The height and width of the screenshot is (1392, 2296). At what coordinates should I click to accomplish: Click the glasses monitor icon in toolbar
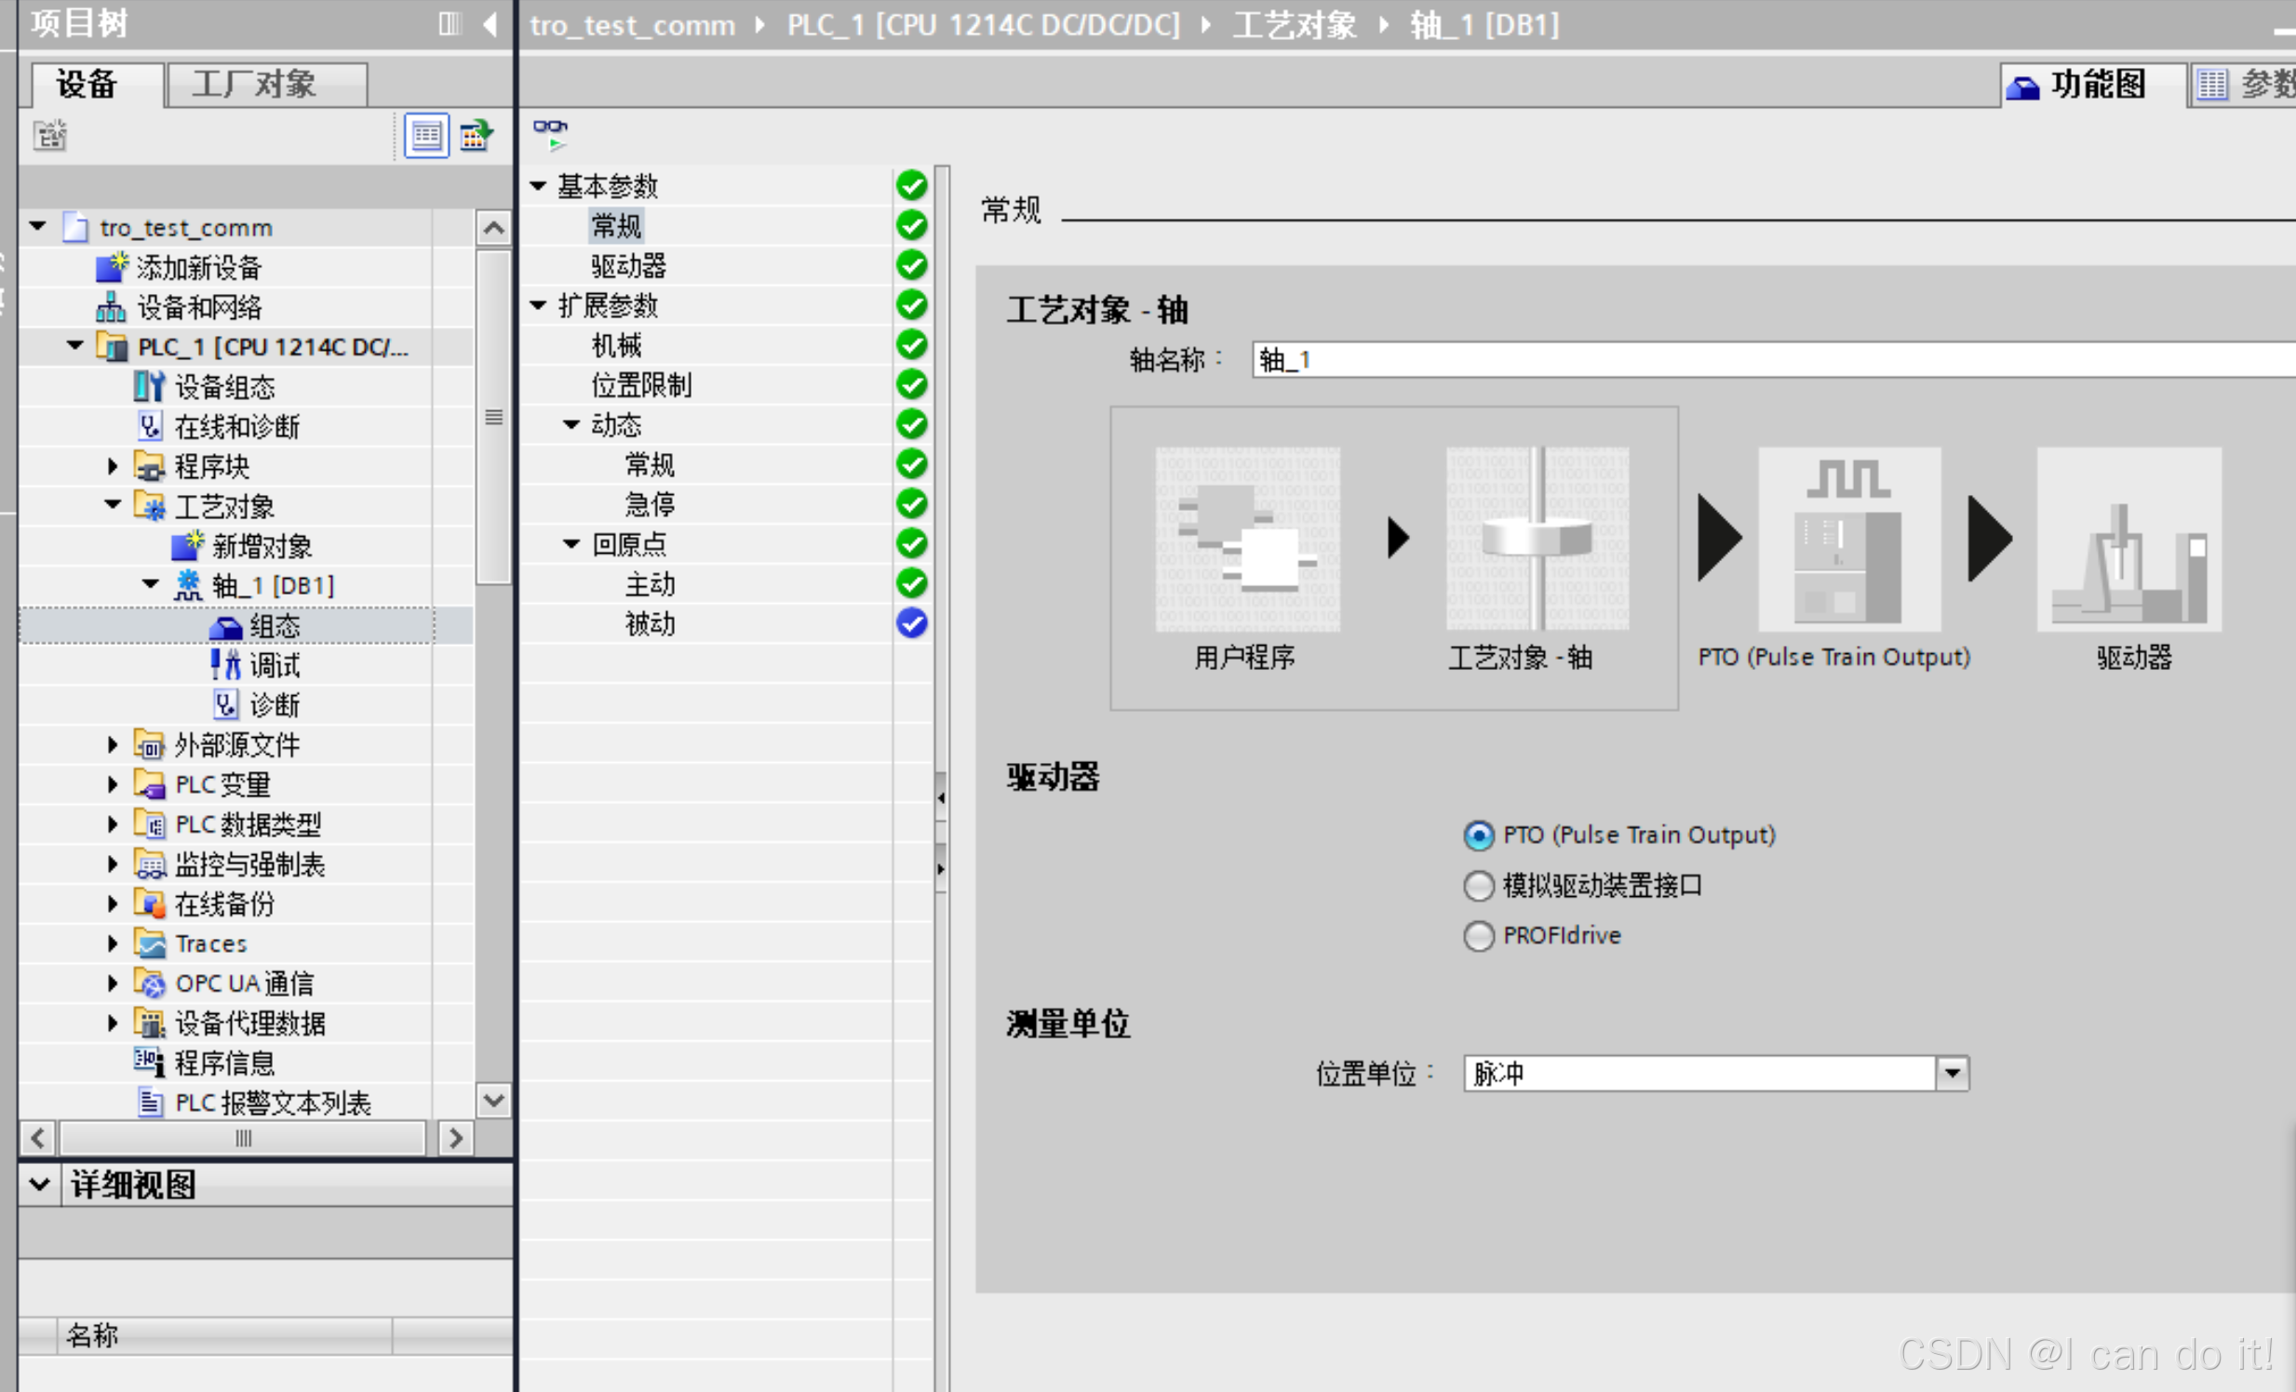pos(550,133)
